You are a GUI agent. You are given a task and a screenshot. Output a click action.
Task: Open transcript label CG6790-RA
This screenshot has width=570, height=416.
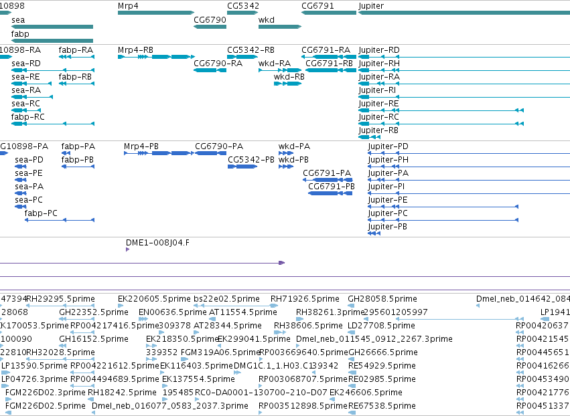coord(218,64)
